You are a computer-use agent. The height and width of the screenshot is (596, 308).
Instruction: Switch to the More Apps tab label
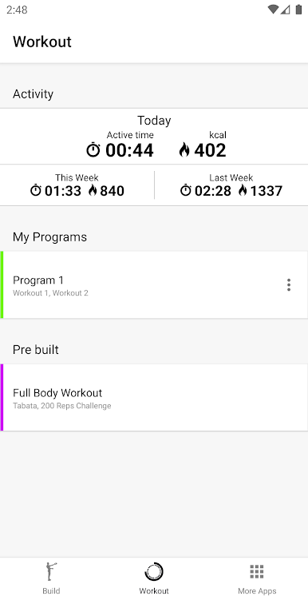point(257,590)
